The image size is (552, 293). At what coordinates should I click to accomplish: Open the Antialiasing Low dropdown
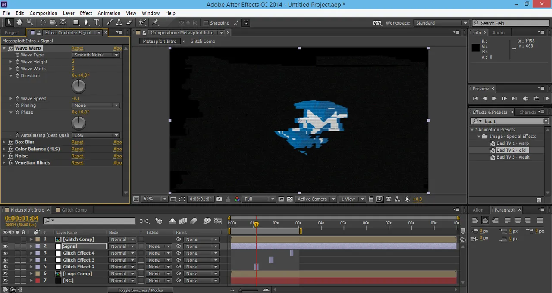[x=96, y=135]
